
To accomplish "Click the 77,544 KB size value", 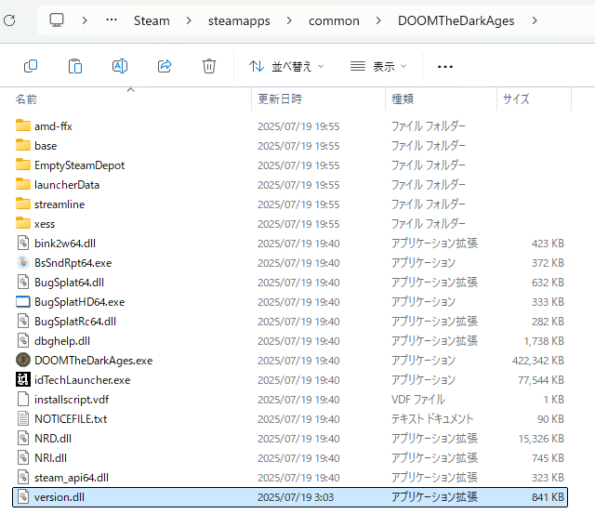I will point(541,380).
